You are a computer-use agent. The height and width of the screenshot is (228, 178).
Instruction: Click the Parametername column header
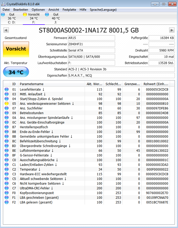point(51,84)
